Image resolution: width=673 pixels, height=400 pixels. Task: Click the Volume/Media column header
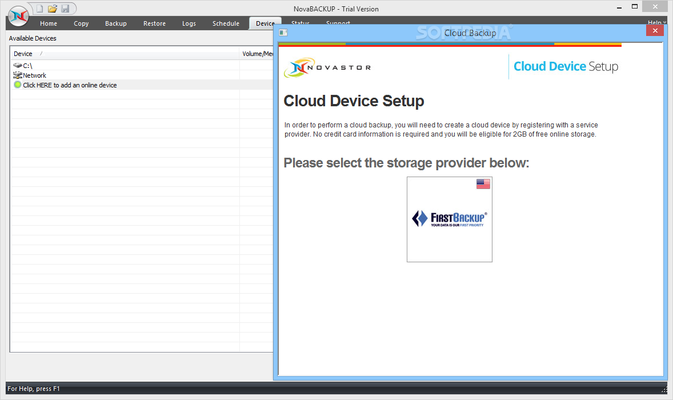[257, 54]
